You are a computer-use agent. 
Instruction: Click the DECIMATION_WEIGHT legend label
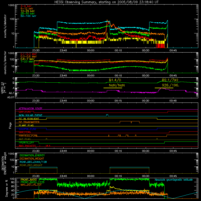(32, 159)
